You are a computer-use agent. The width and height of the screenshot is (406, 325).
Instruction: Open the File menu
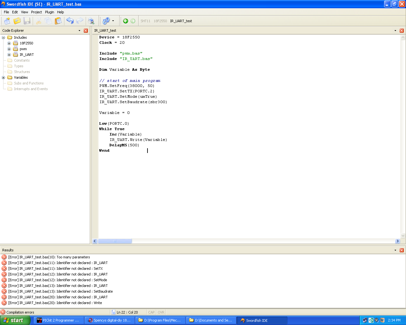(6, 12)
